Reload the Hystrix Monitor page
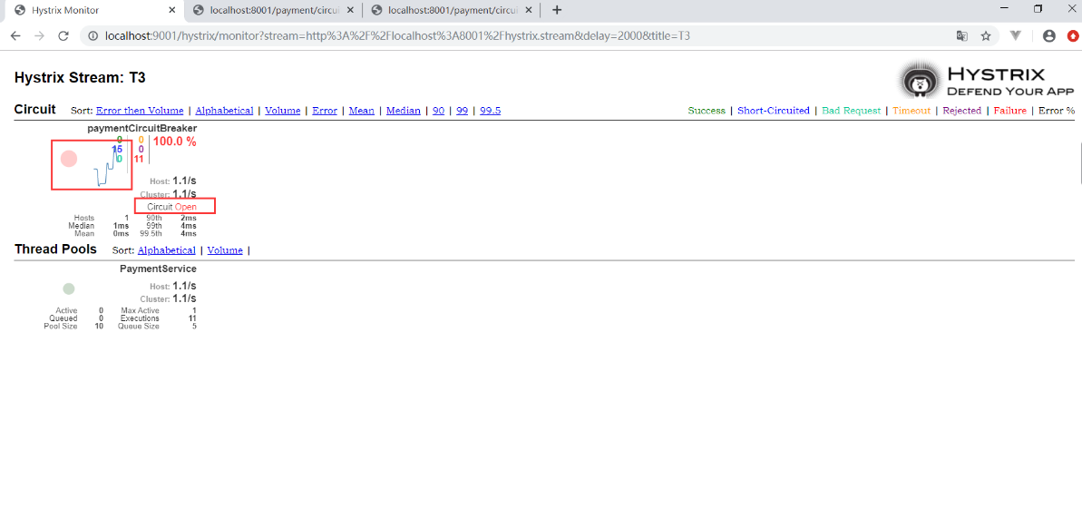This screenshot has width=1082, height=528. (x=63, y=36)
